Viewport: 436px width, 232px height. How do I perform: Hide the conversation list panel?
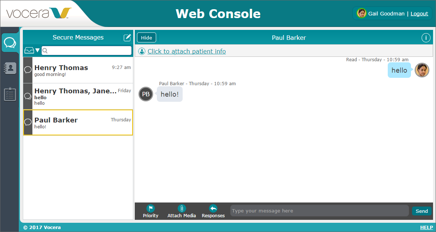[x=147, y=38]
